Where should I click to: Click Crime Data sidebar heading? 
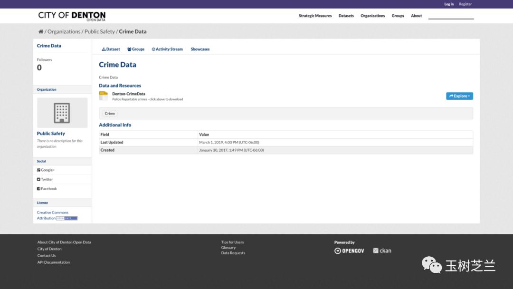coord(49,46)
